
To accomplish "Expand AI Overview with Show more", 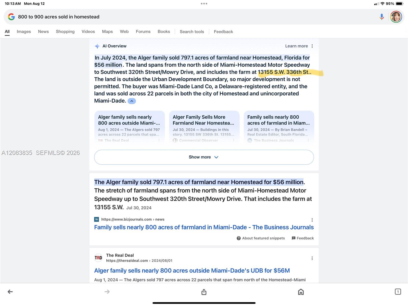I will tap(204, 157).
